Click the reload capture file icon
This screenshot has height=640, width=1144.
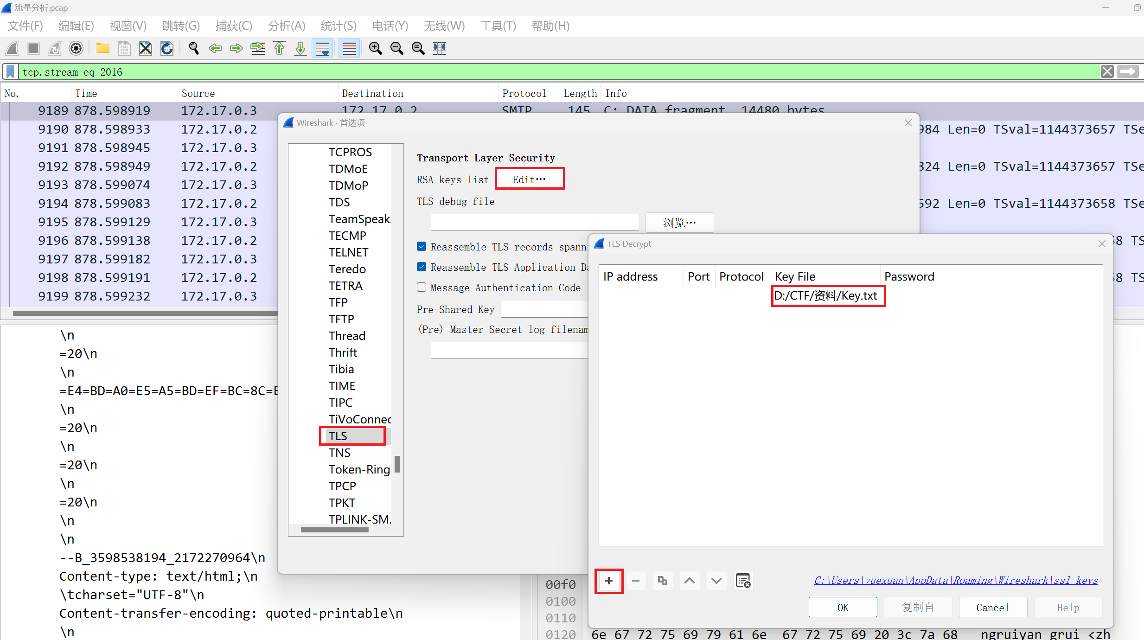(167, 48)
